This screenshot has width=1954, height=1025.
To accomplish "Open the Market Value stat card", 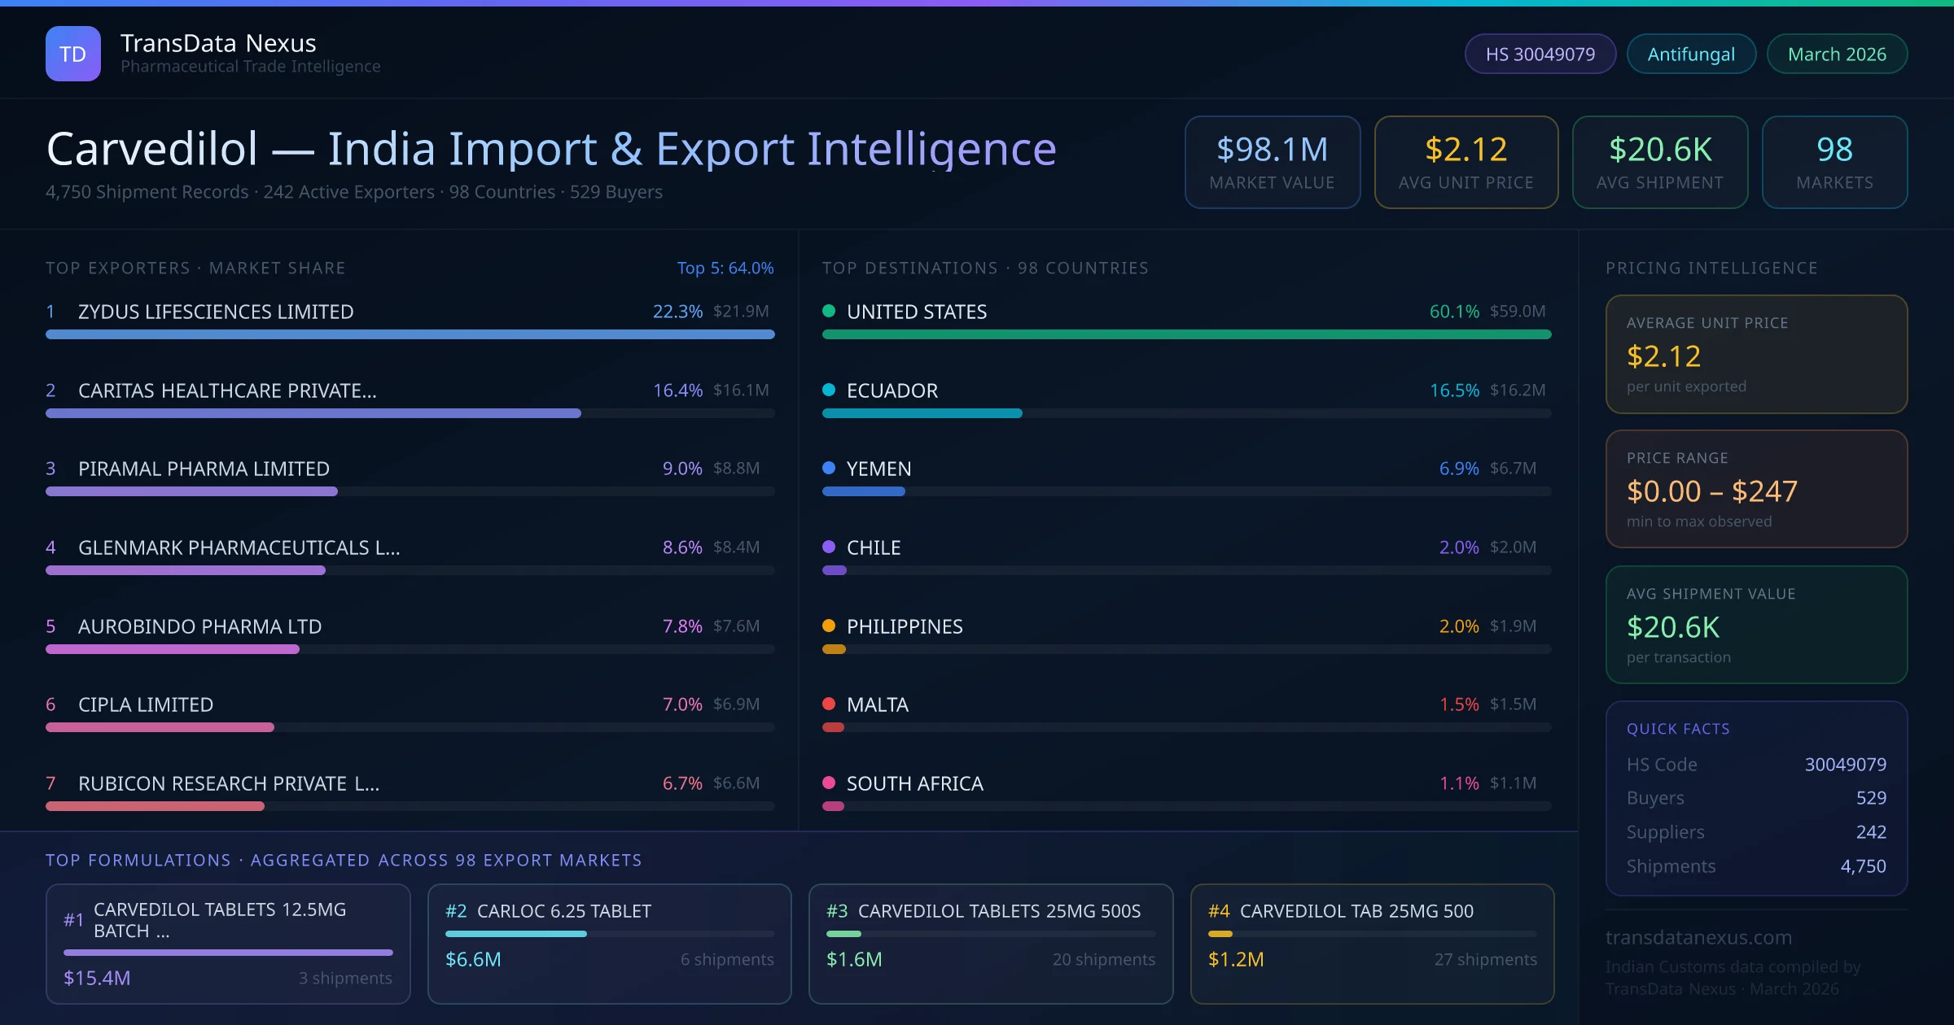I will [1272, 162].
